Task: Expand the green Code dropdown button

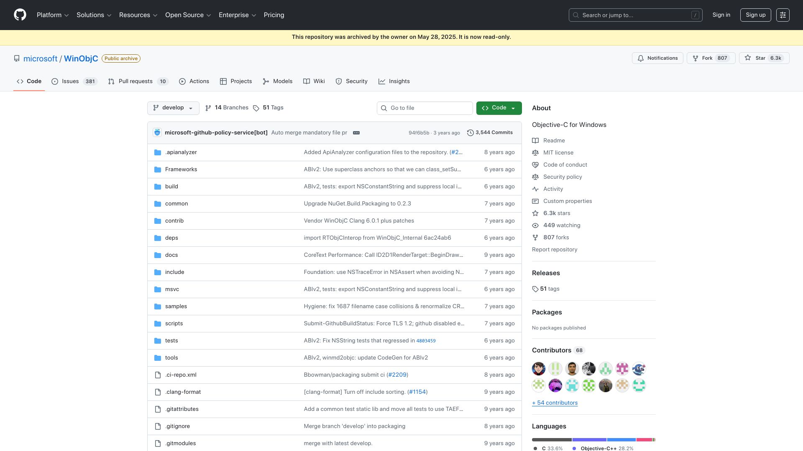Action: coord(499,108)
